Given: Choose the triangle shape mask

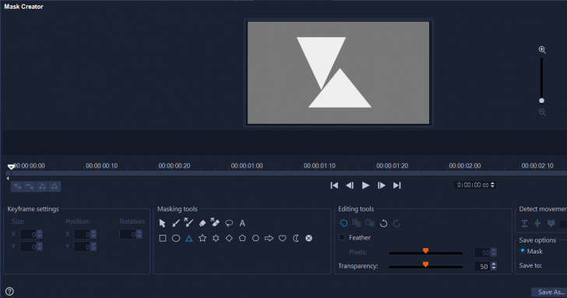Looking at the screenshot, I should (188, 238).
